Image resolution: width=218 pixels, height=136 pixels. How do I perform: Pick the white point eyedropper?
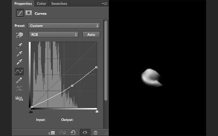coord(19,62)
